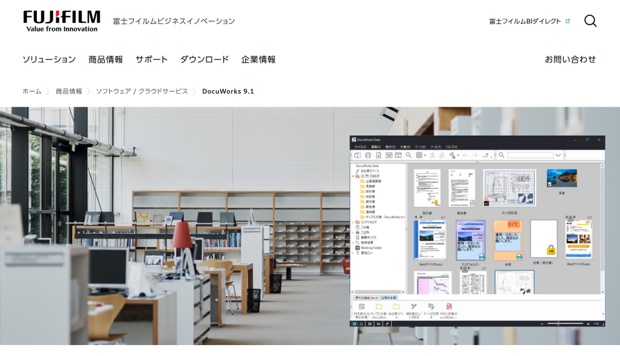
Task: Click the PDFに変換 red document icon
Action: pyautogui.click(x=449, y=307)
